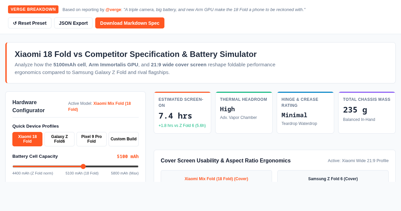Viewport: 401px width, 211px height.
Task: Select the Galaxy Z Fold6 profile
Action: 59,139
